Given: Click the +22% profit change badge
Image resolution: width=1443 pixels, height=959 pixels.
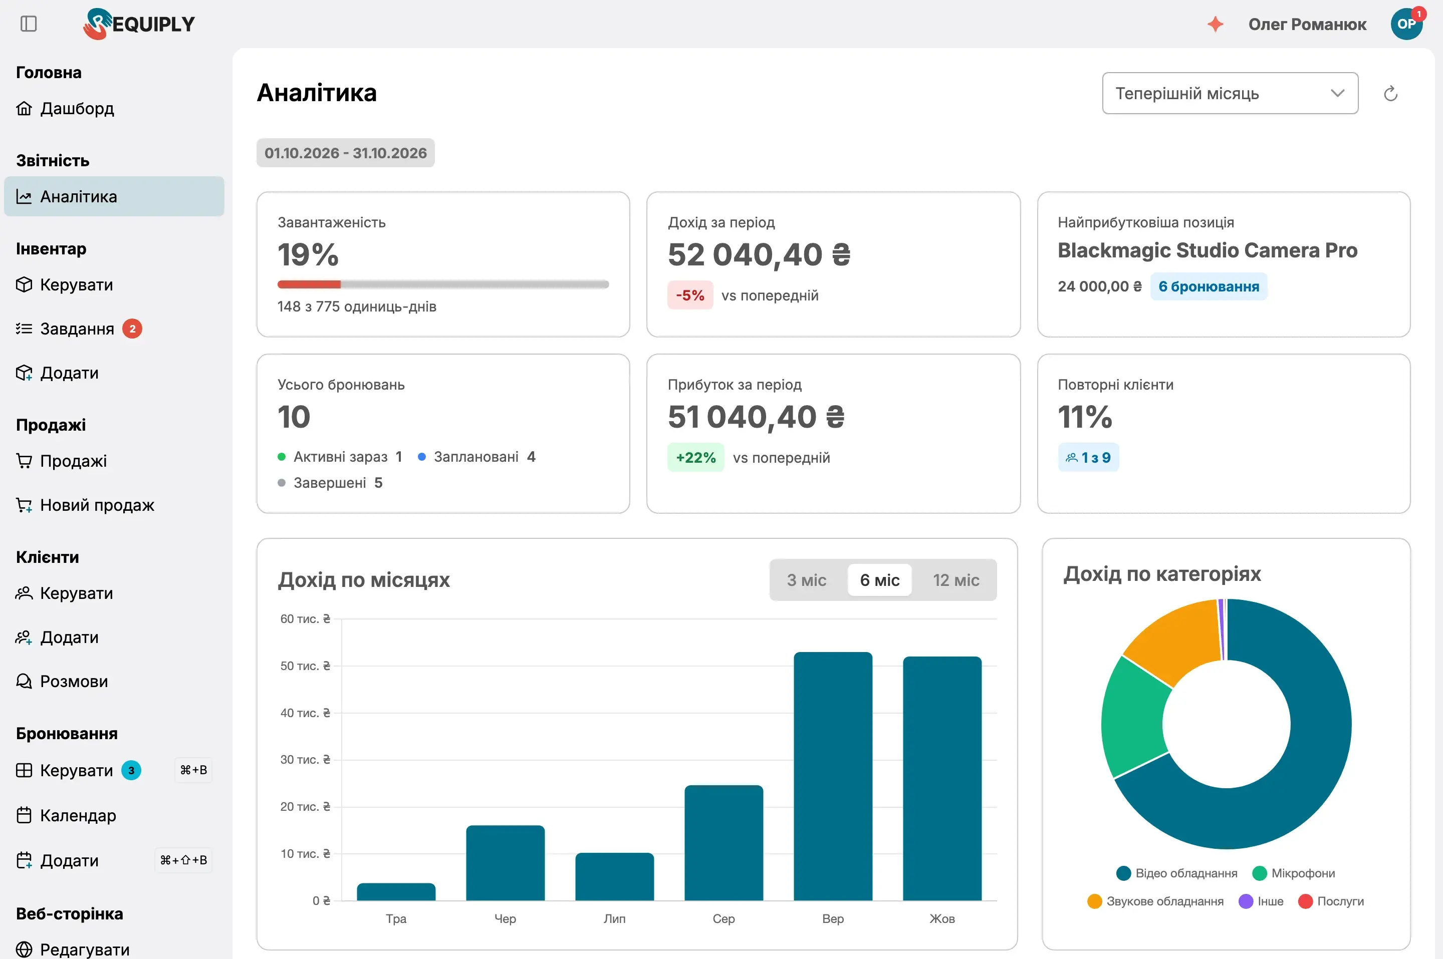Looking at the screenshot, I should tap(696, 458).
